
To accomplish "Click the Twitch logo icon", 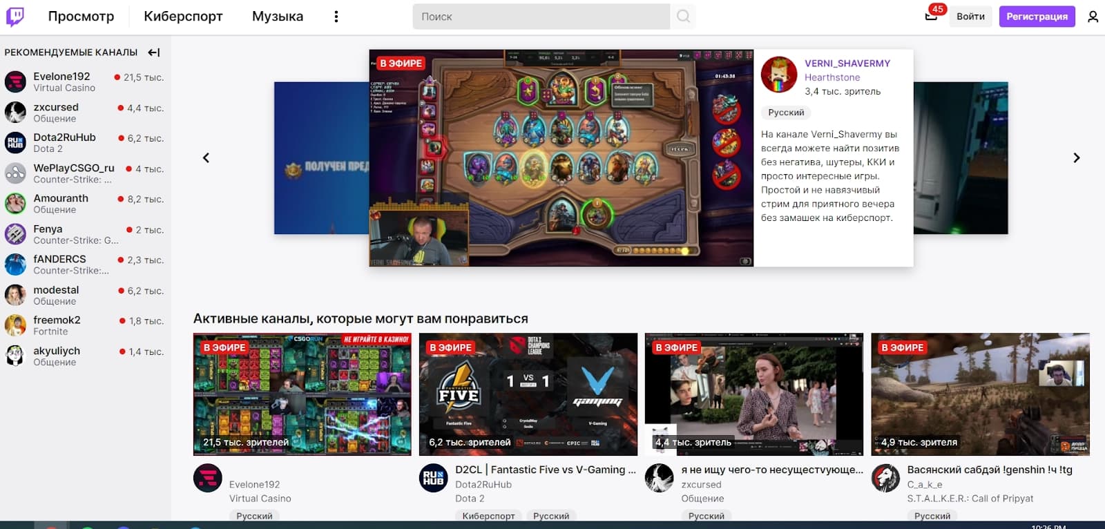I will (15, 17).
